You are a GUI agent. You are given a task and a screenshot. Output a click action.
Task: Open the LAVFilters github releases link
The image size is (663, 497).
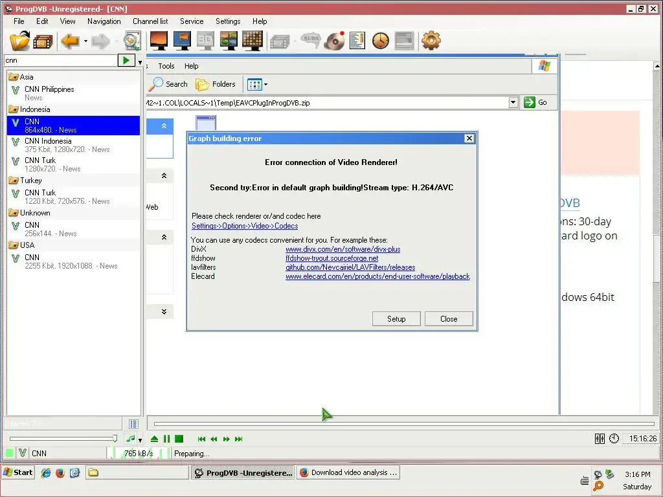tap(350, 267)
